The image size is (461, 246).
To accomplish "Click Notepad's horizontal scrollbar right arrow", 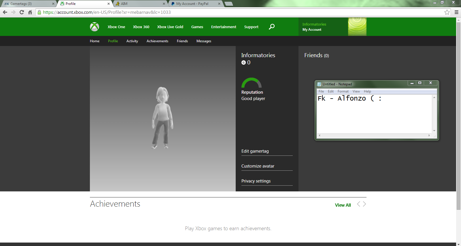I will click(x=429, y=135).
